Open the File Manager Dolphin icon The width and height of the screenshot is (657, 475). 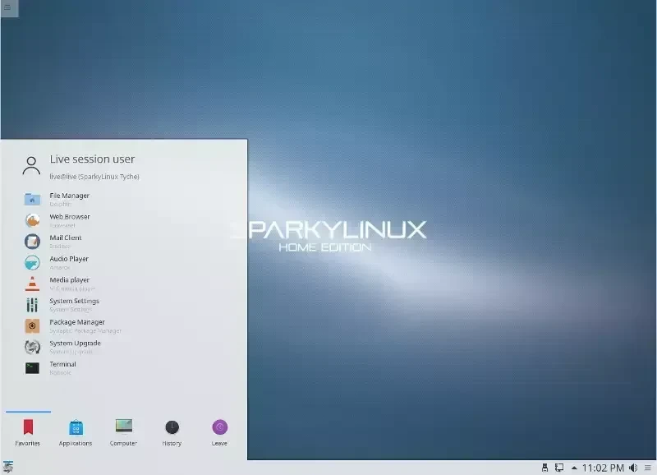pos(32,199)
